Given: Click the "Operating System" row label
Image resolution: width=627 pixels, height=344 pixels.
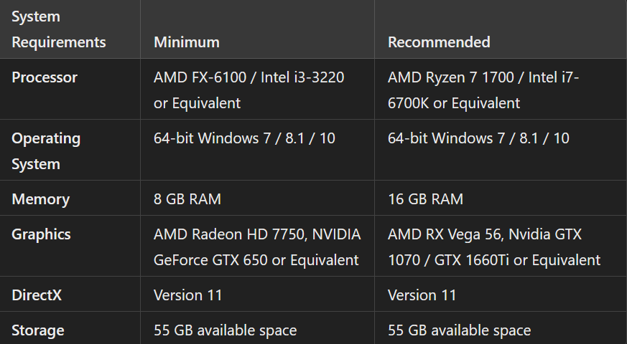Looking at the screenshot, I should coord(46,150).
